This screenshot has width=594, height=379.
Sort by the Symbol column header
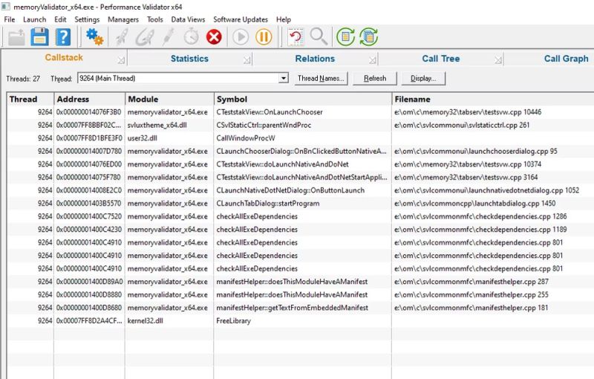coord(303,100)
